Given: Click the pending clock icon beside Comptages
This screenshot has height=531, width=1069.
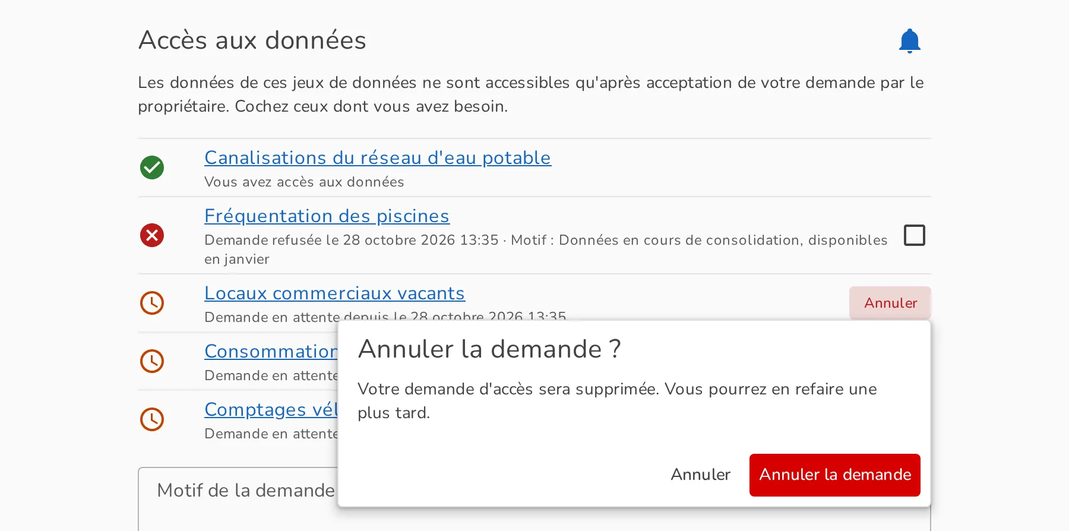Looking at the screenshot, I should point(152,419).
